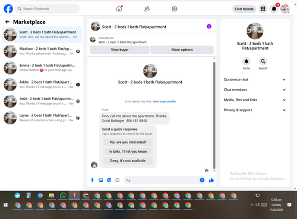This screenshot has width=297, height=219.
Task: Expand Media, files and links section
Action: coord(255,100)
